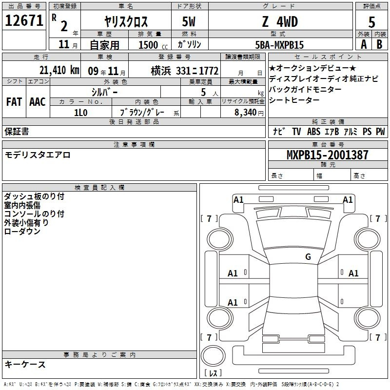
Task: Select the model code 5BA-MXPB15
Action: tap(279, 45)
